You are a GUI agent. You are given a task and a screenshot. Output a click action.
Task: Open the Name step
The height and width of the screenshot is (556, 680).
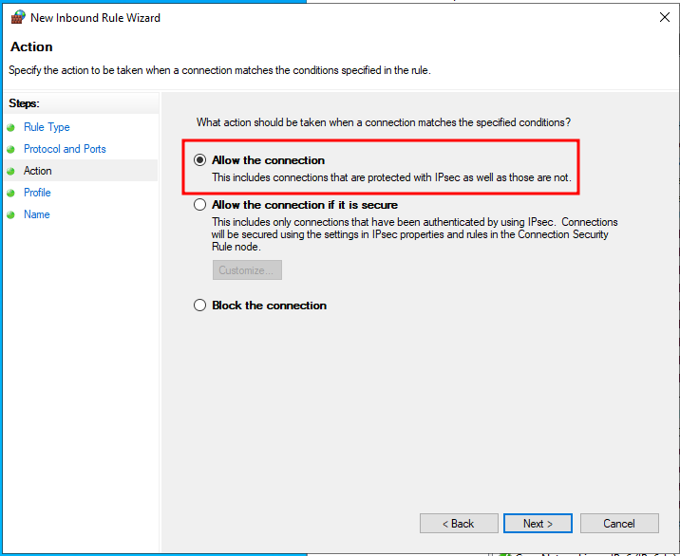pyautogui.click(x=36, y=214)
